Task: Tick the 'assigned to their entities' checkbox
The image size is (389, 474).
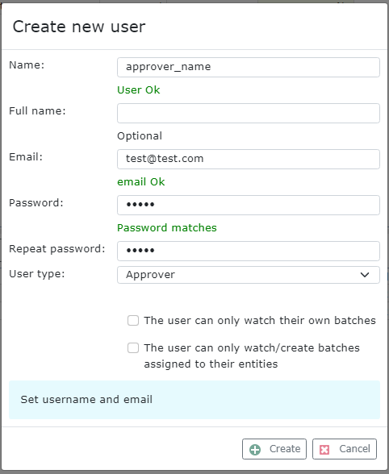Action: (133, 348)
